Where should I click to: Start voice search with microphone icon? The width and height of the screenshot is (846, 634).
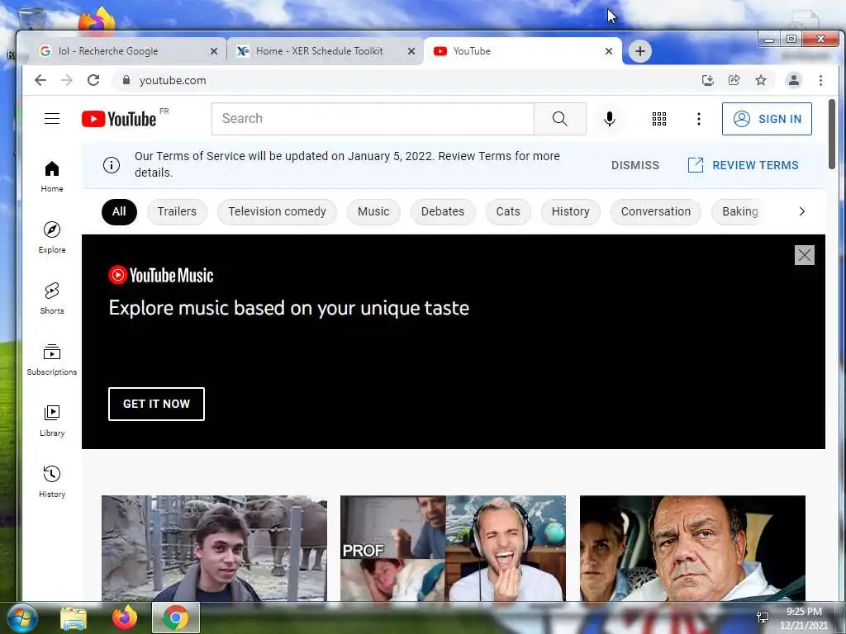click(x=610, y=119)
